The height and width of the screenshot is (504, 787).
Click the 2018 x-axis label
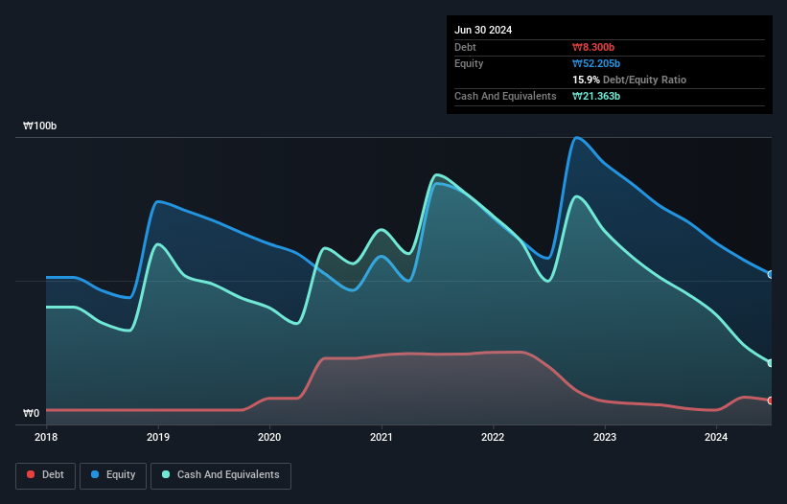coord(46,437)
